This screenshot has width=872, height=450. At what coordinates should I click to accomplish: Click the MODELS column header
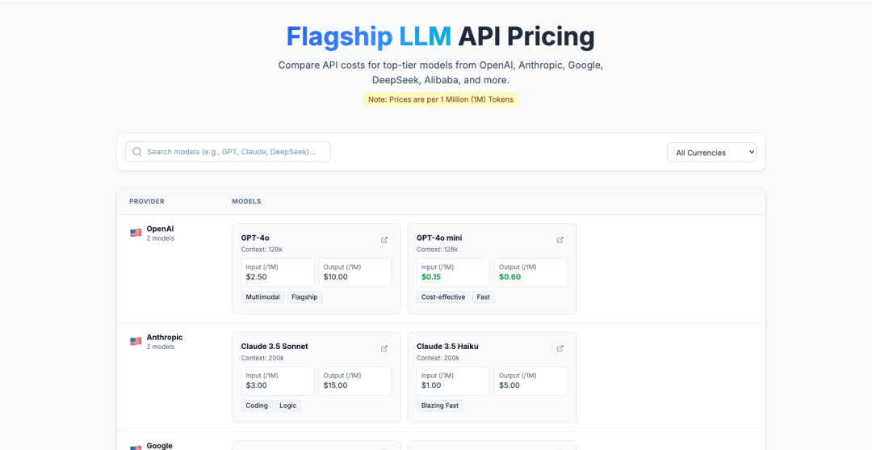tap(246, 201)
